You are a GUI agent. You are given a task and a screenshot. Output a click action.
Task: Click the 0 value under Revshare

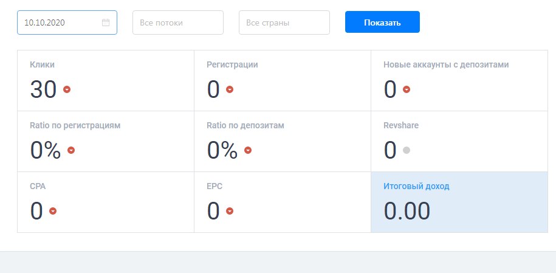click(x=390, y=150)
